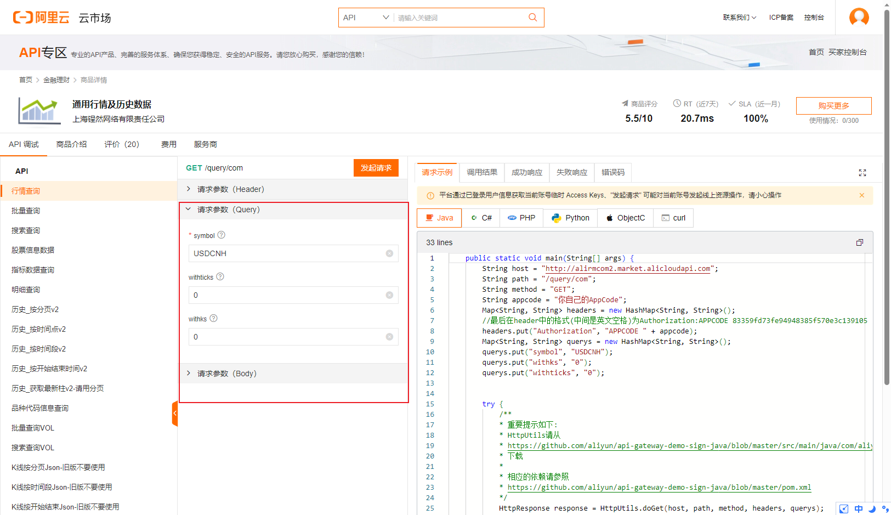Screen dimensions: 891x515
Task: Click the withticks input field
Action: pyautogui.click(x=293, y=295)
